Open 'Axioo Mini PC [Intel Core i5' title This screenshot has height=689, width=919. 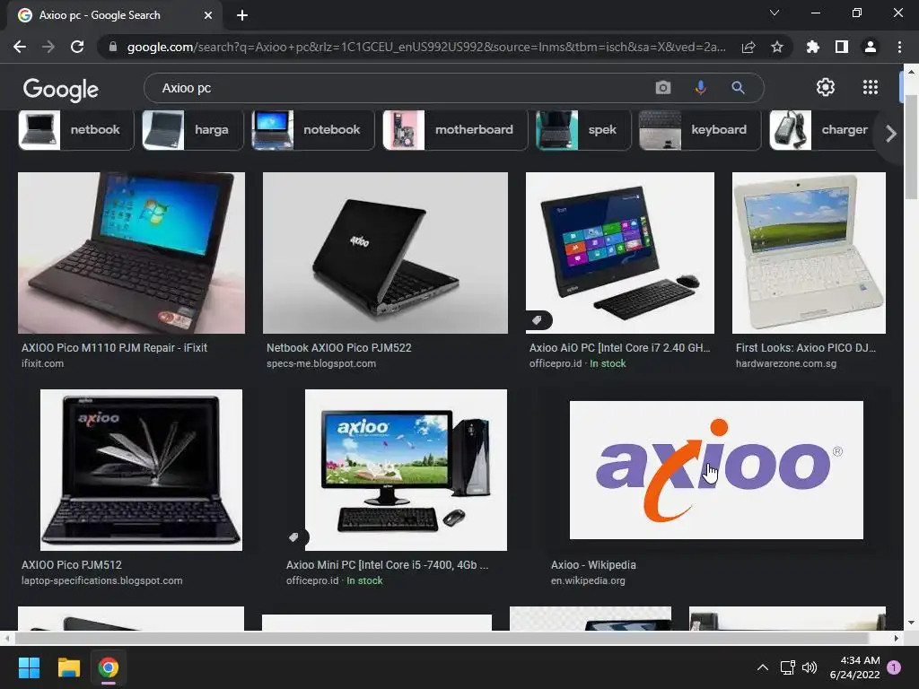(x=387, y=565)
